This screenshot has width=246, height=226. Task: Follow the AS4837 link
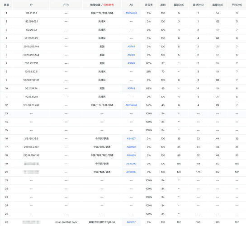coord(131,139)
